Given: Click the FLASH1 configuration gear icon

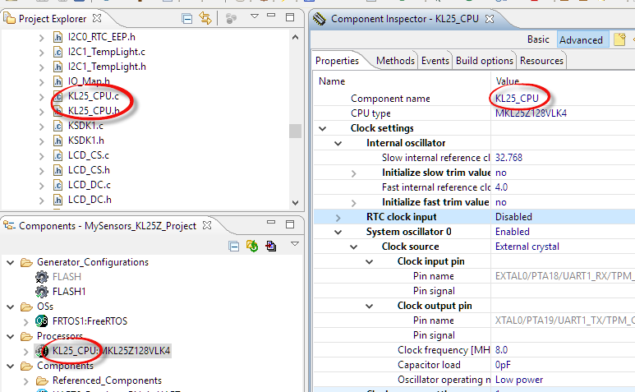Looking at the screenshot, I should coord(42,292).
